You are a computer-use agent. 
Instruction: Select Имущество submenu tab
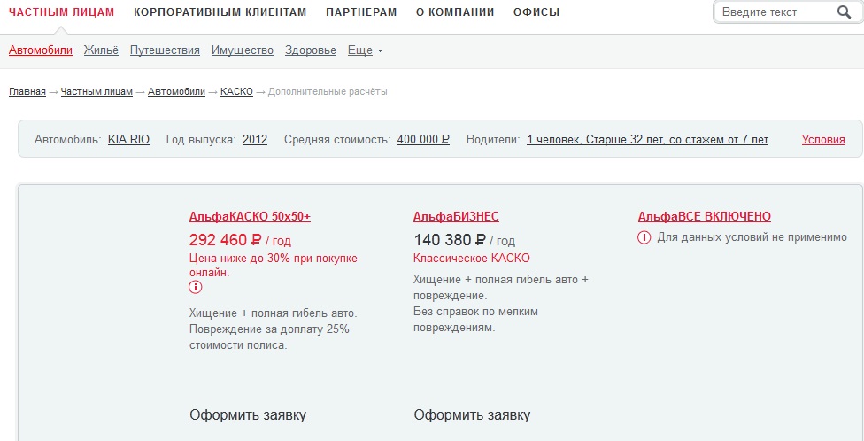243,50
